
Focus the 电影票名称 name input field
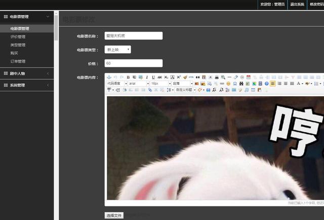[x=134, y=35]
